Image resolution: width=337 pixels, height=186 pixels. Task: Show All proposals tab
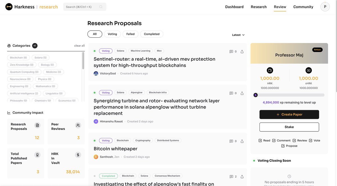point(95,34)
